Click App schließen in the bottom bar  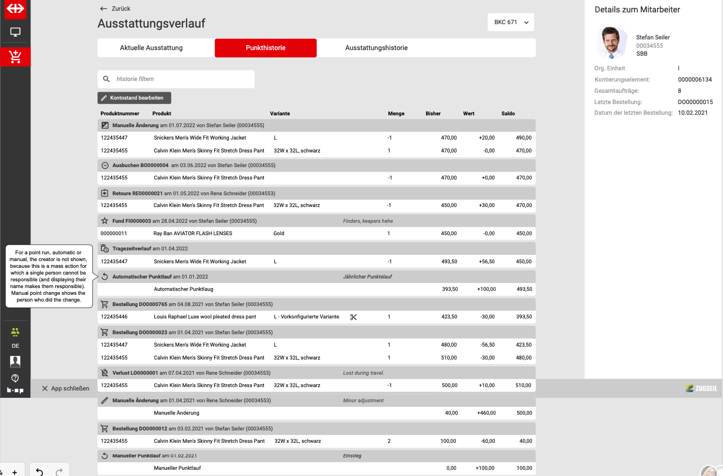point(65,388)
